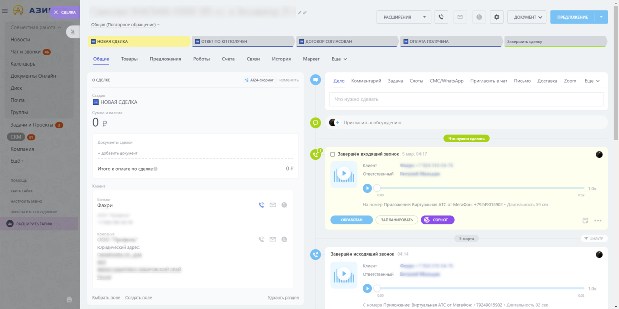Call contact Фахри with the phone icon
Viewport: 619px width, 309px height.
point(261,205)
